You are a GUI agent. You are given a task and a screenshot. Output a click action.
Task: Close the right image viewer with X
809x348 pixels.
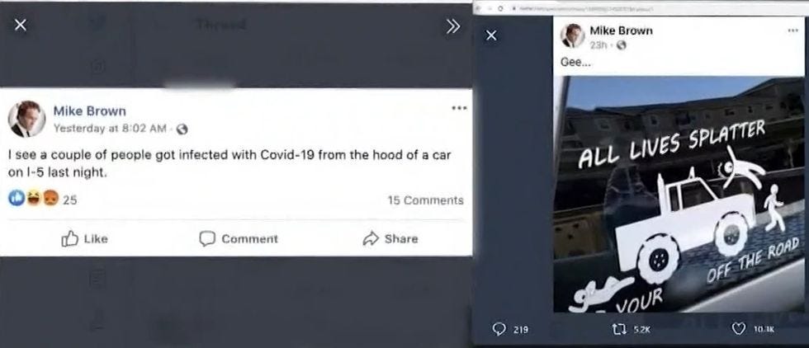point(491,35)
